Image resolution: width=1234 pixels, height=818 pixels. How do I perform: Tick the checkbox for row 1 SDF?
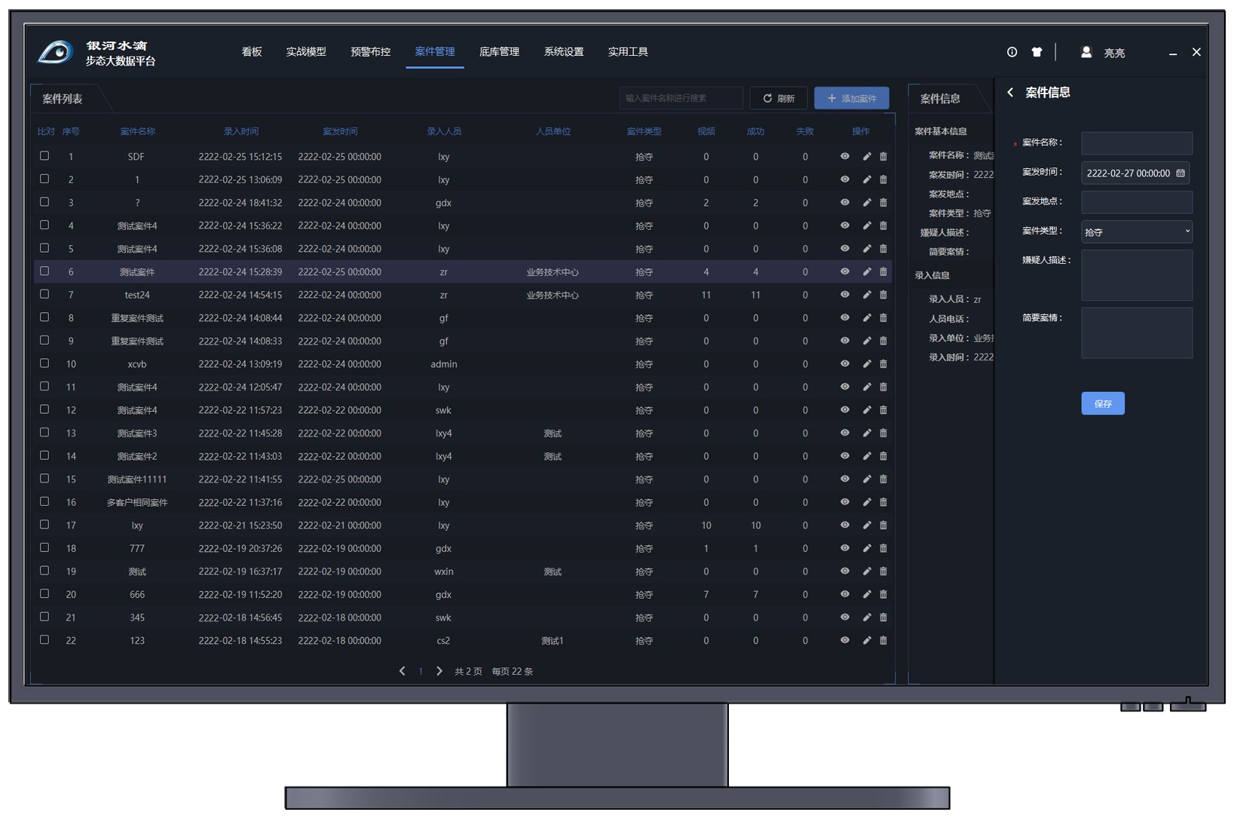click(x=44, y=156)
